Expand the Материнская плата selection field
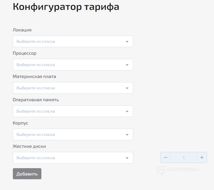214x190 pixels. [x=70, y=88]
